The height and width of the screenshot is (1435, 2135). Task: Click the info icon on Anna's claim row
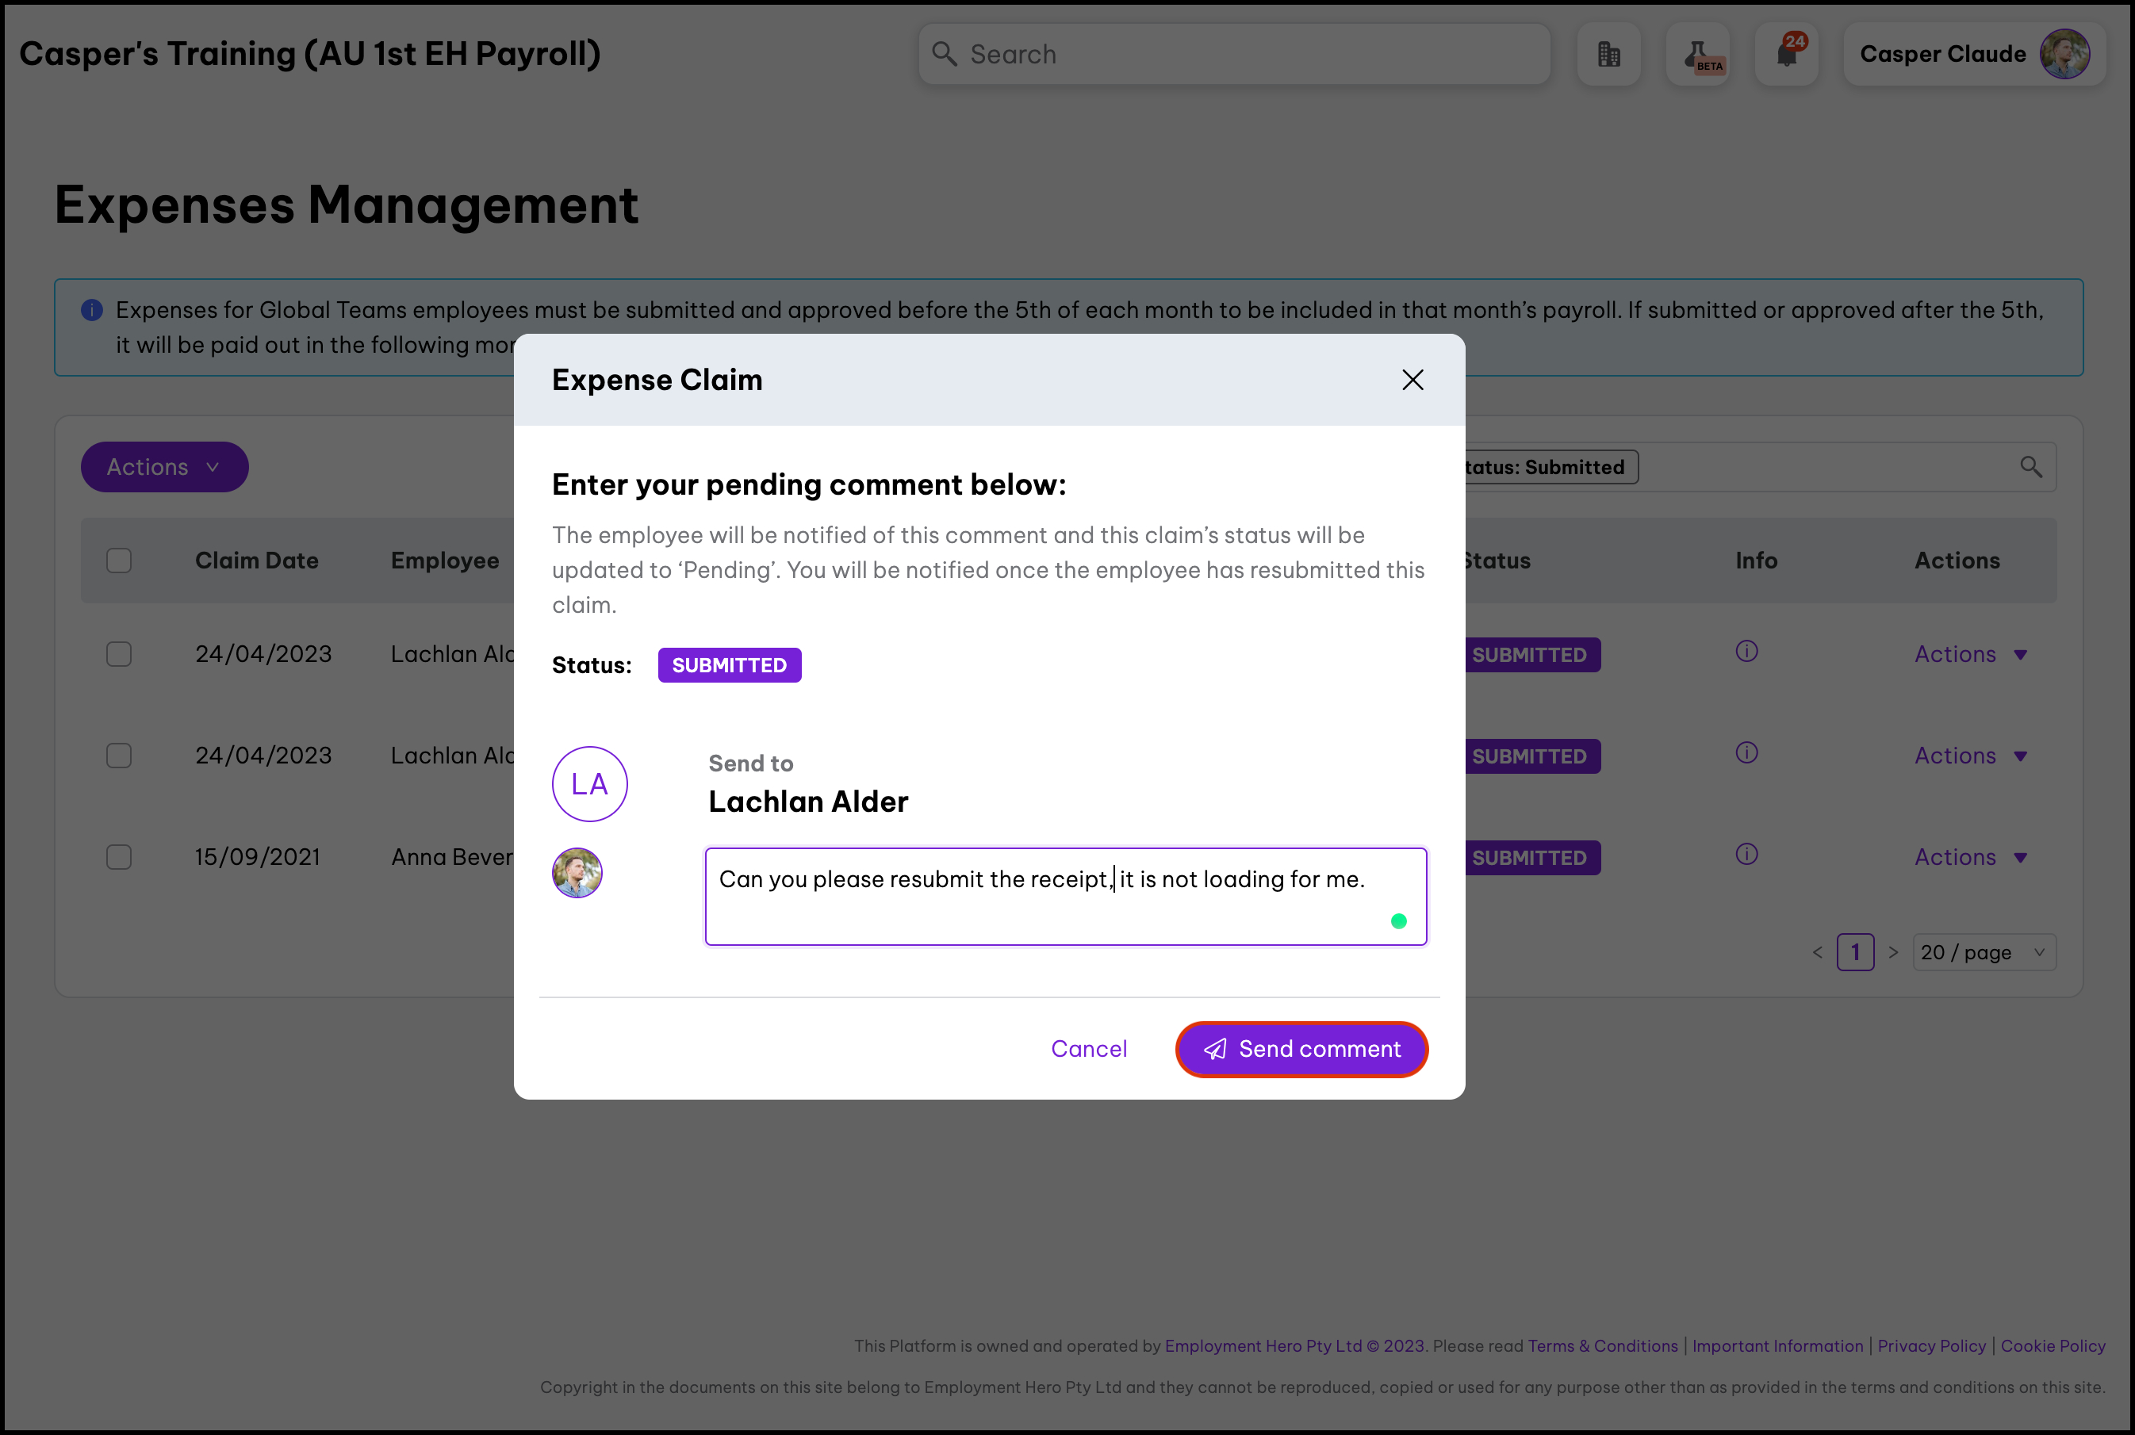[x=1746, y=855]
